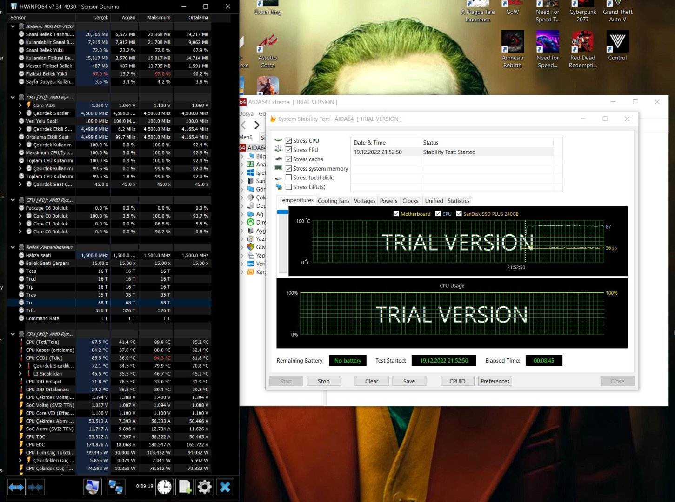Expand the Core VIDs sensor row

pyautogui.click(x=20, y=106)
